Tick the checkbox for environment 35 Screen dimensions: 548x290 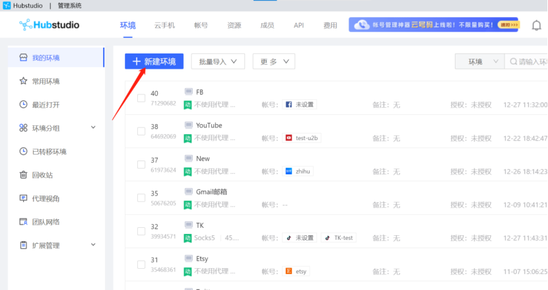coord(141,198)
